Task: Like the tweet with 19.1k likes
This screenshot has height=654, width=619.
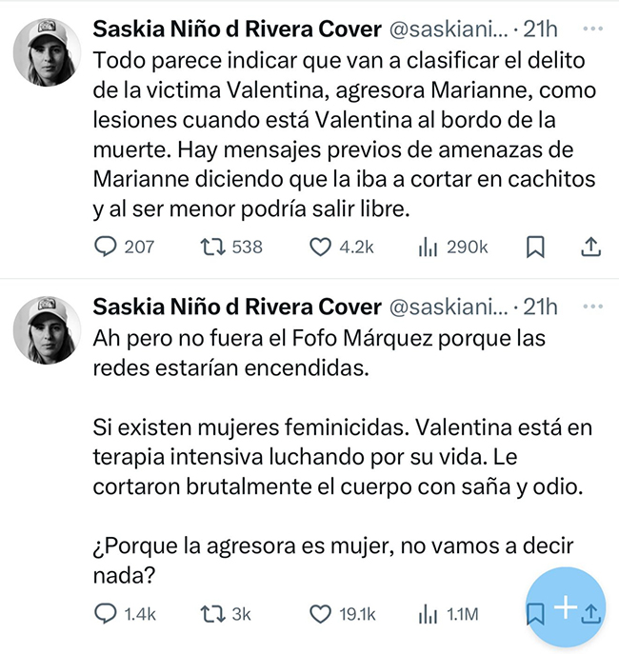Action: click(x=321, y=614)
